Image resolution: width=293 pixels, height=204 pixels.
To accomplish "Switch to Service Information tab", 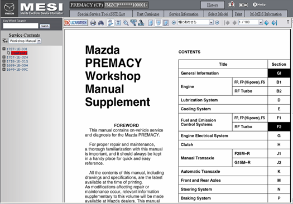I will 184,14.
